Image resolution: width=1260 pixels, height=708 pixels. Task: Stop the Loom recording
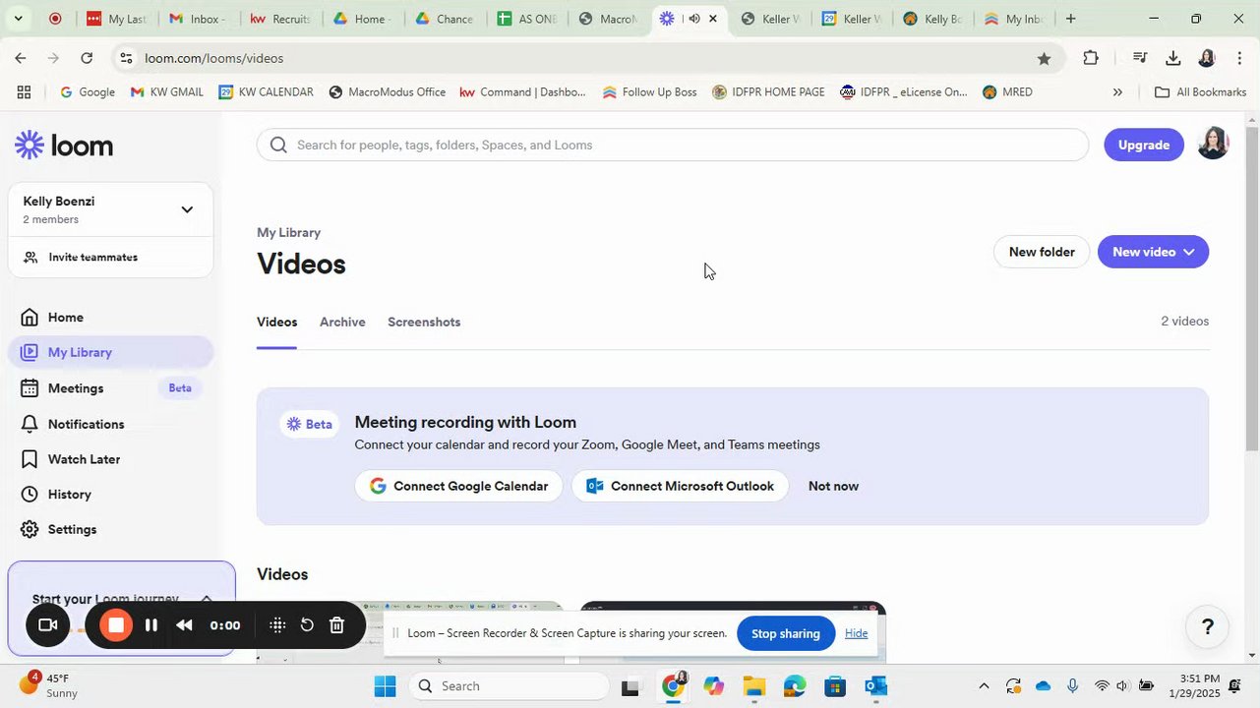pyautogui.click(x=116, y=625)
